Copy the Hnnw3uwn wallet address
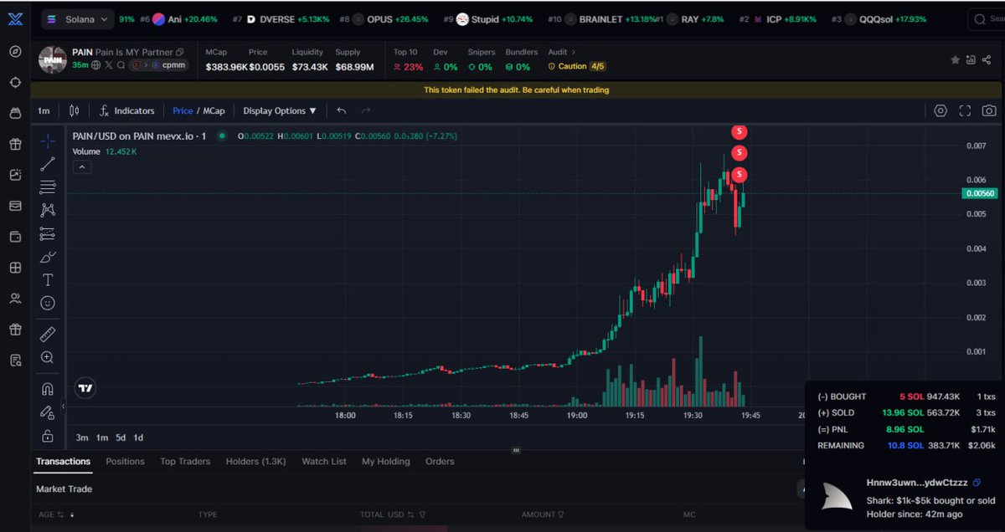The image size is (1005, 532). pyautogui.click(x=977, y=483)
